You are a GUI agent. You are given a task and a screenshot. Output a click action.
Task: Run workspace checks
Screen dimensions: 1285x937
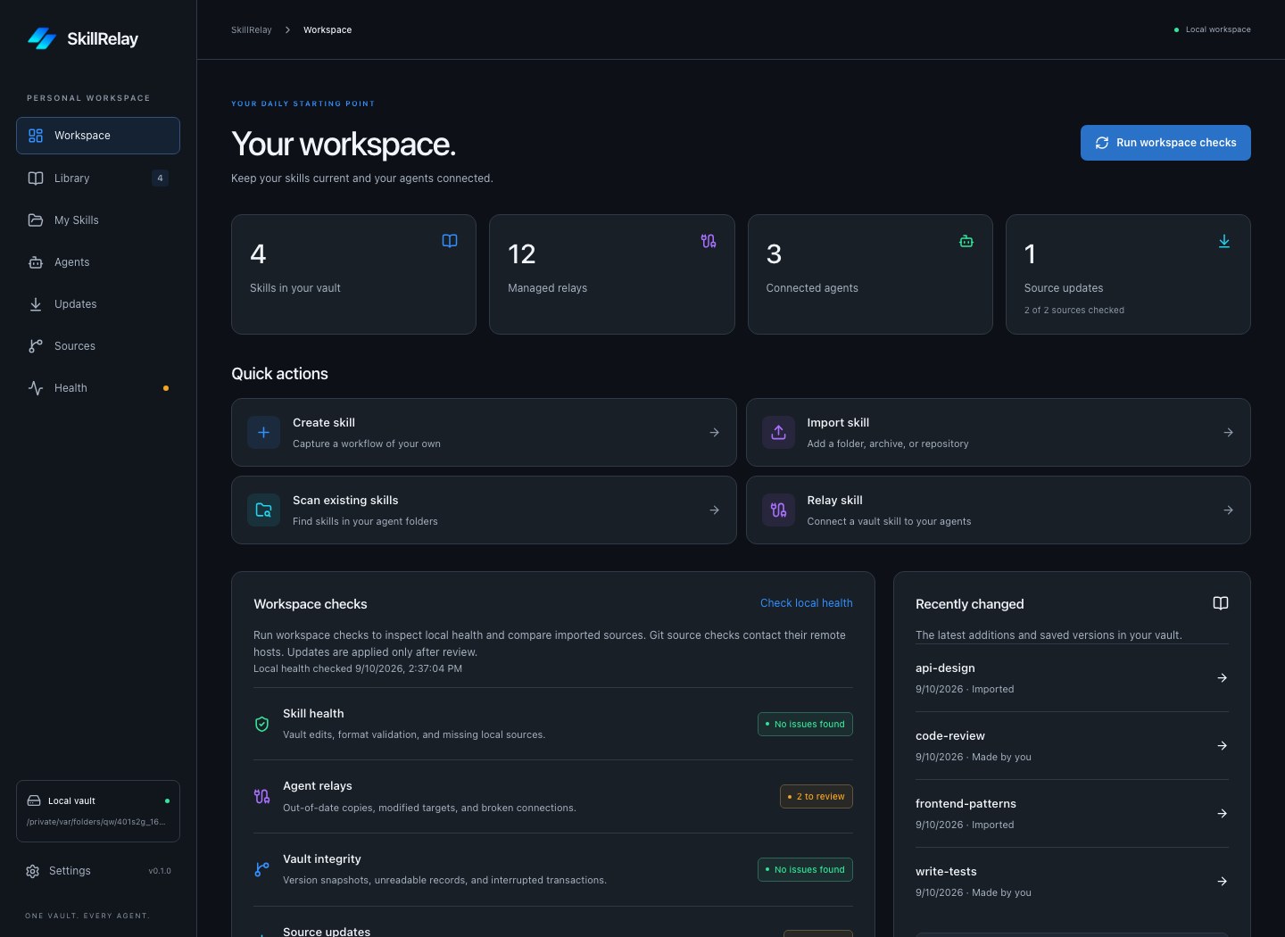coord(1165,143)
